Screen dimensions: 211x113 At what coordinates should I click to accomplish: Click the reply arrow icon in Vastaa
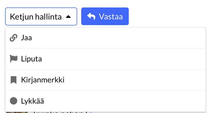(x=91, y=17)
